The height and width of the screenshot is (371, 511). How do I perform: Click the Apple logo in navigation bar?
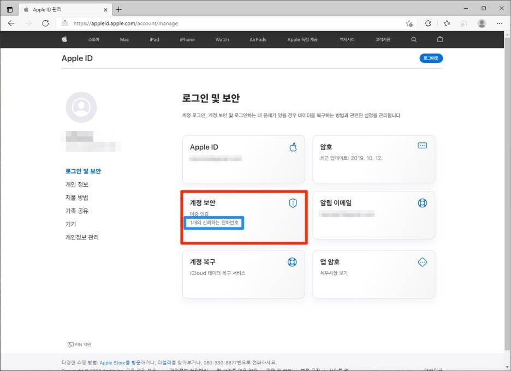[x=64, y=39]
